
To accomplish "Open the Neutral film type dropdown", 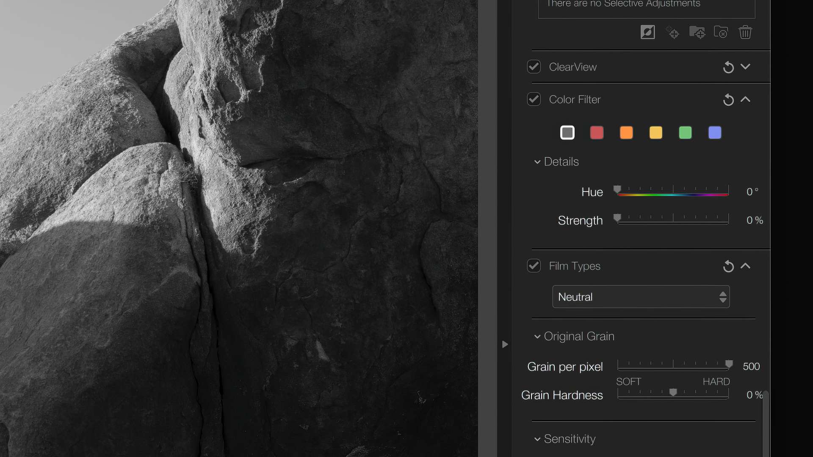I will 641,297.
